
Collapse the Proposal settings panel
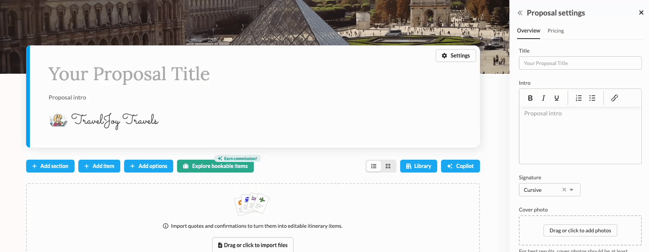pos(520,13)
